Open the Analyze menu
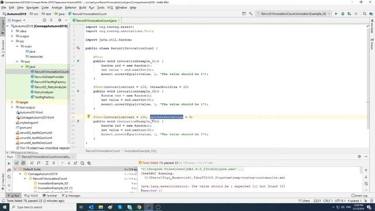Screen dimensions: 375x211 click(57, 8)
